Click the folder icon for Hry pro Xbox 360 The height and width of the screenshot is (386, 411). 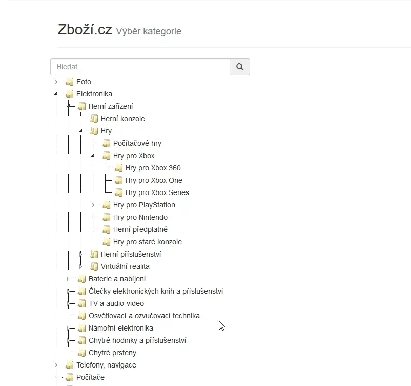coord(119,168)
